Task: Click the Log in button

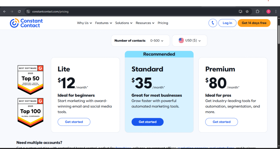Action: coord(227,23)
